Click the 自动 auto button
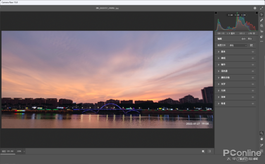Viewport: 265px width, 164px height. tap(244, 39)
